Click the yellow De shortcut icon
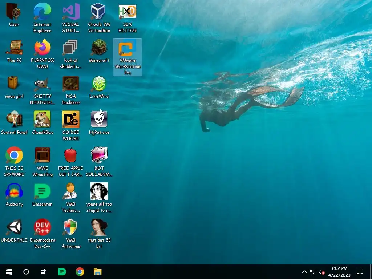This screenshot has width=372, height=279. pyautogui.click(x=71, y=119)
